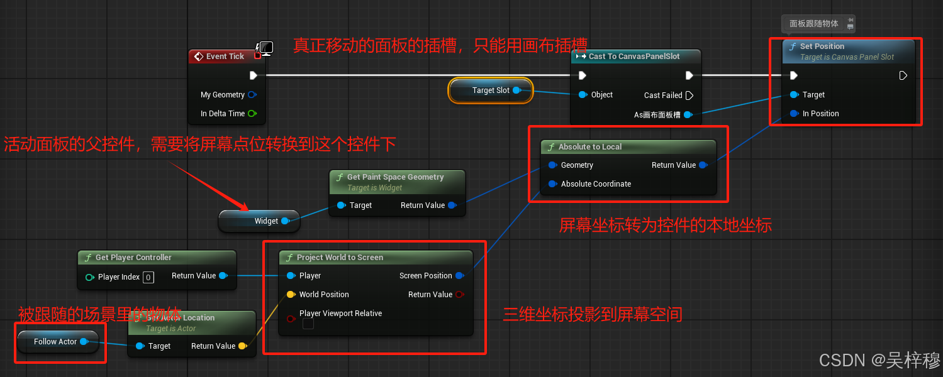Viewport: 943px width, 377px height.
Task: Click the exec input pin of Cast To CanvasPanelSlot
Action: pyautogui.click(x=583, y=75)
